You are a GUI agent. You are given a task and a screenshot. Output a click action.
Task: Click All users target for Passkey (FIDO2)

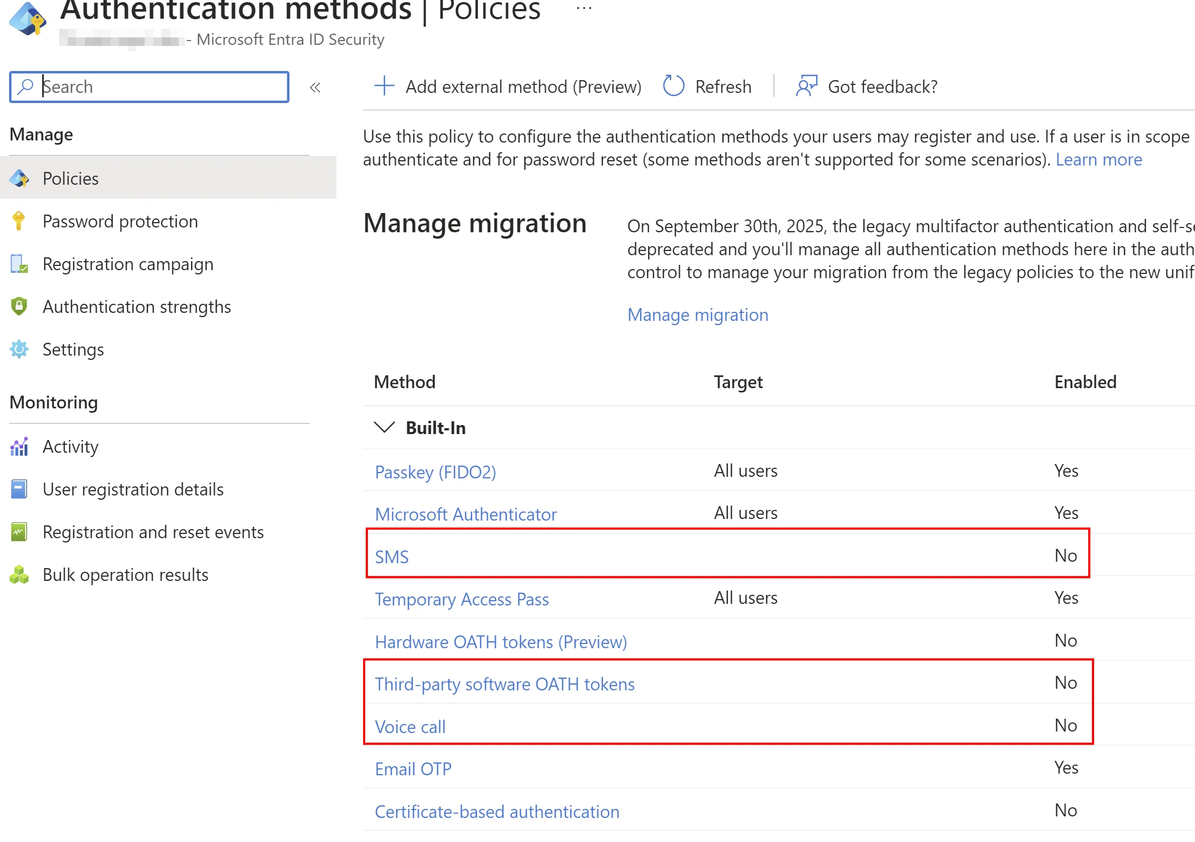click(x=745, y=470)
